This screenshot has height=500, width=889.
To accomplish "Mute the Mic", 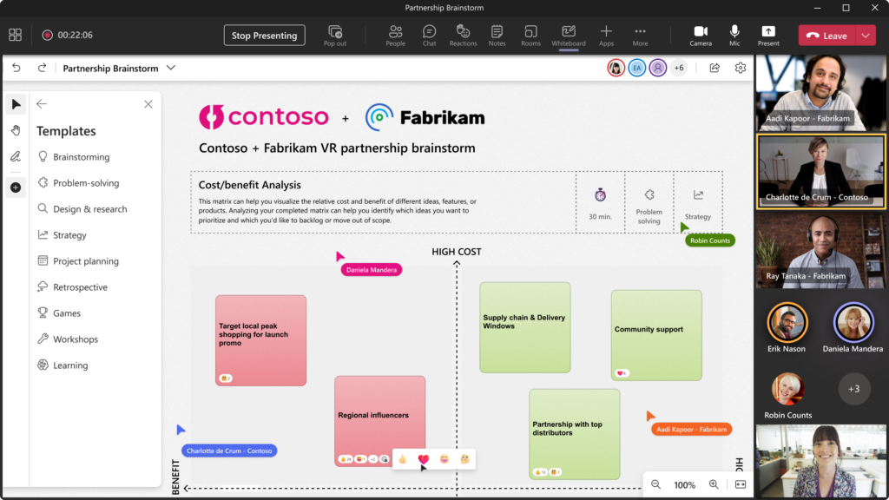I will 734,35.
